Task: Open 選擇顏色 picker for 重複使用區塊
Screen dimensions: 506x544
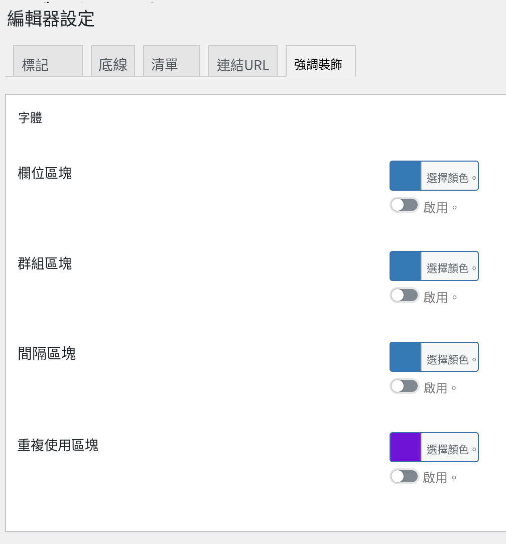Action: [x=450, y=447]
